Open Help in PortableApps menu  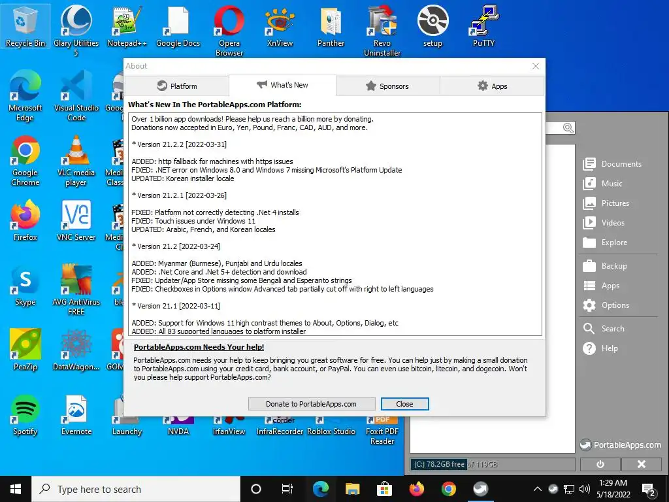[600, 348]
